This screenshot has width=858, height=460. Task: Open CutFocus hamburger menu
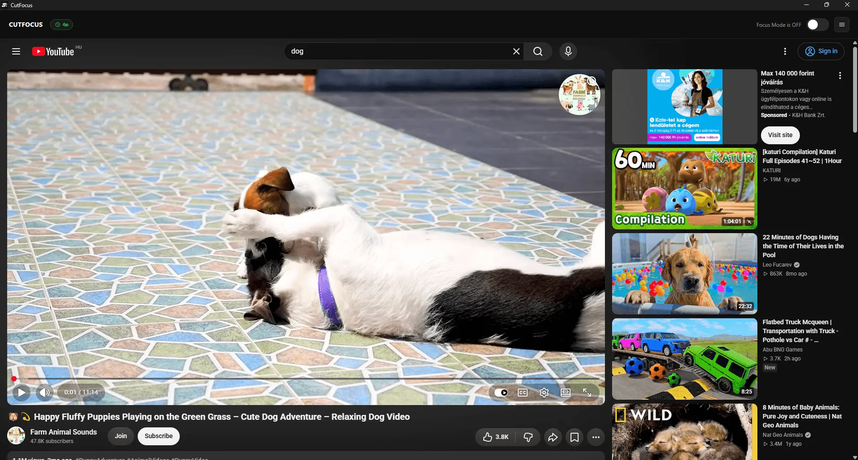coord(841,25)
